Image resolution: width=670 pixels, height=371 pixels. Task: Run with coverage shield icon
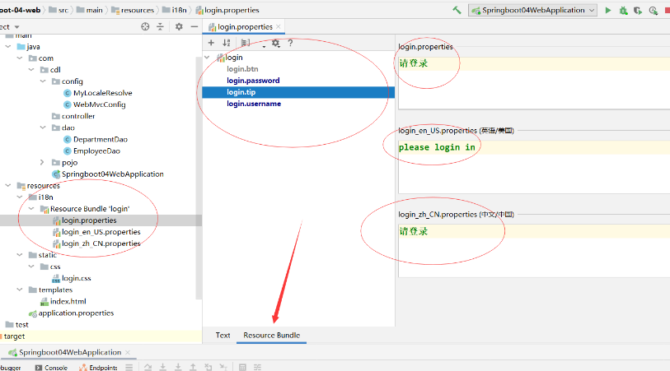(x=638, y=10)
